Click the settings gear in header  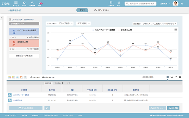click(x=182, y=4)
